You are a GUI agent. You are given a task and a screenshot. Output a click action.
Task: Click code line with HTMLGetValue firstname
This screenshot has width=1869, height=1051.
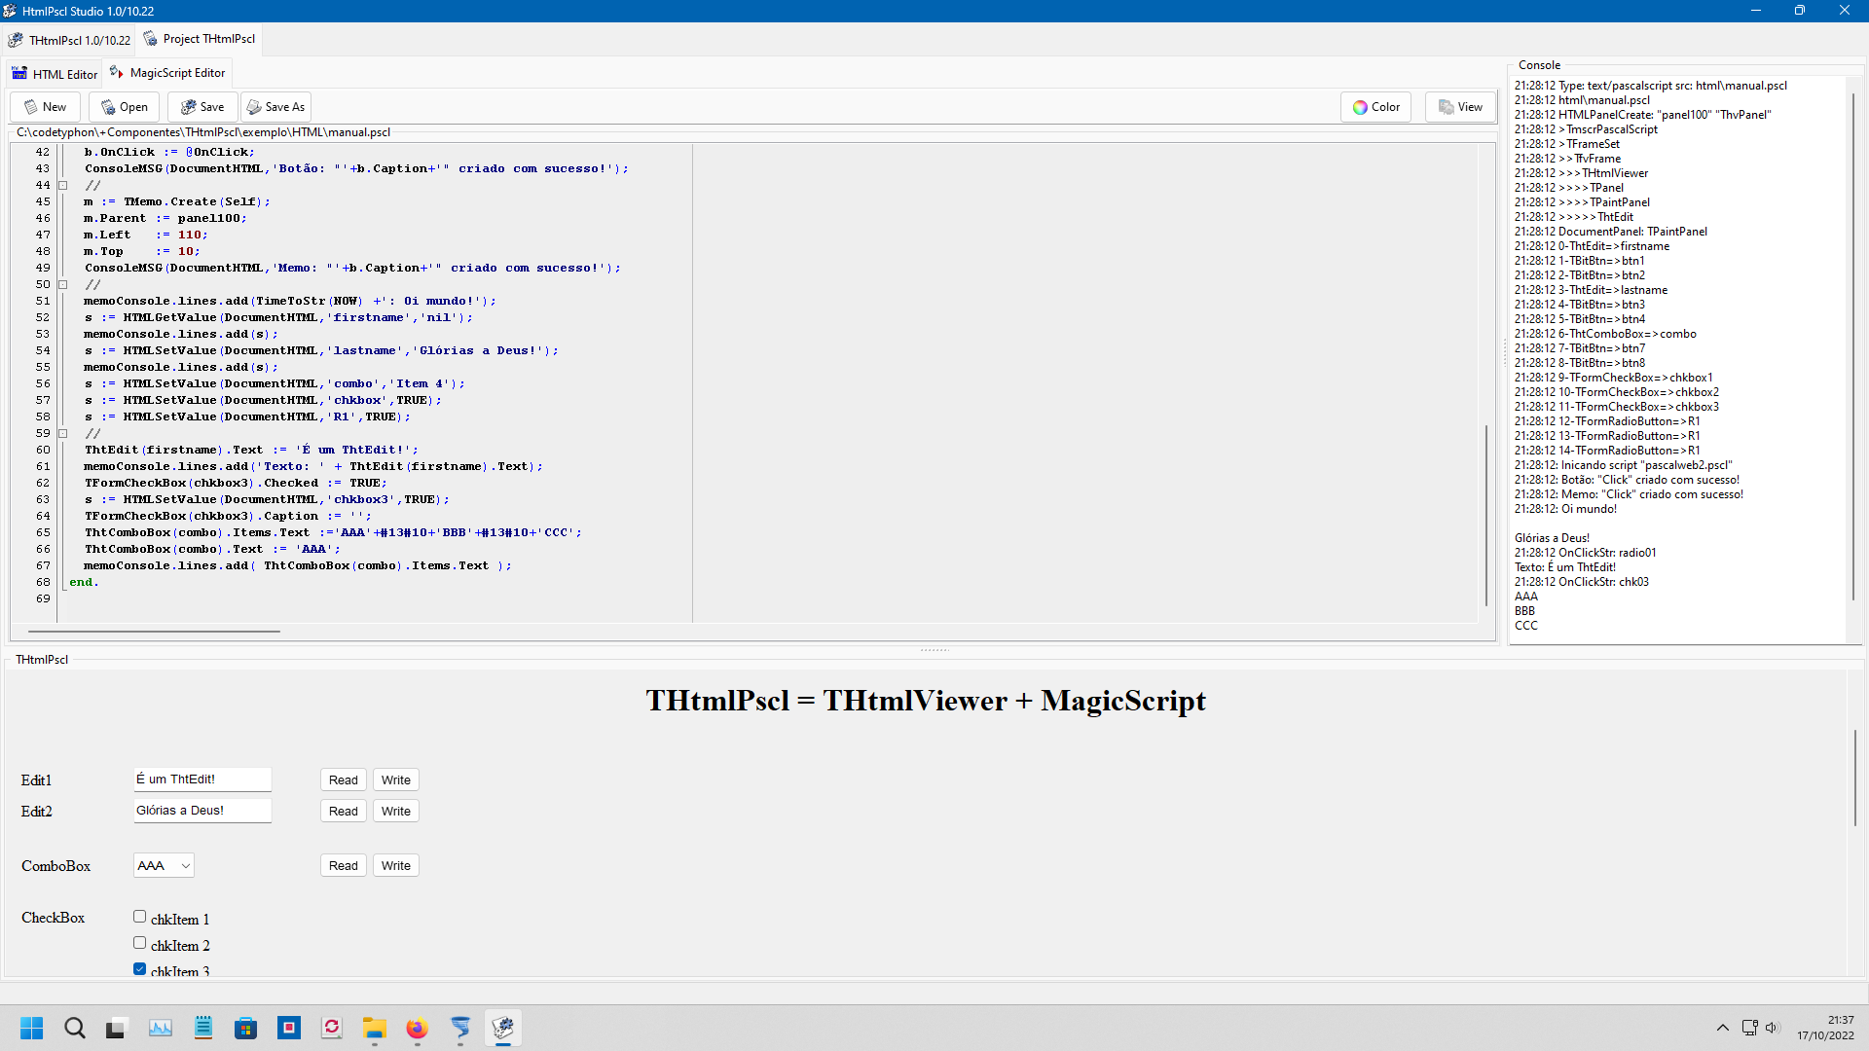tap(278, 318)
